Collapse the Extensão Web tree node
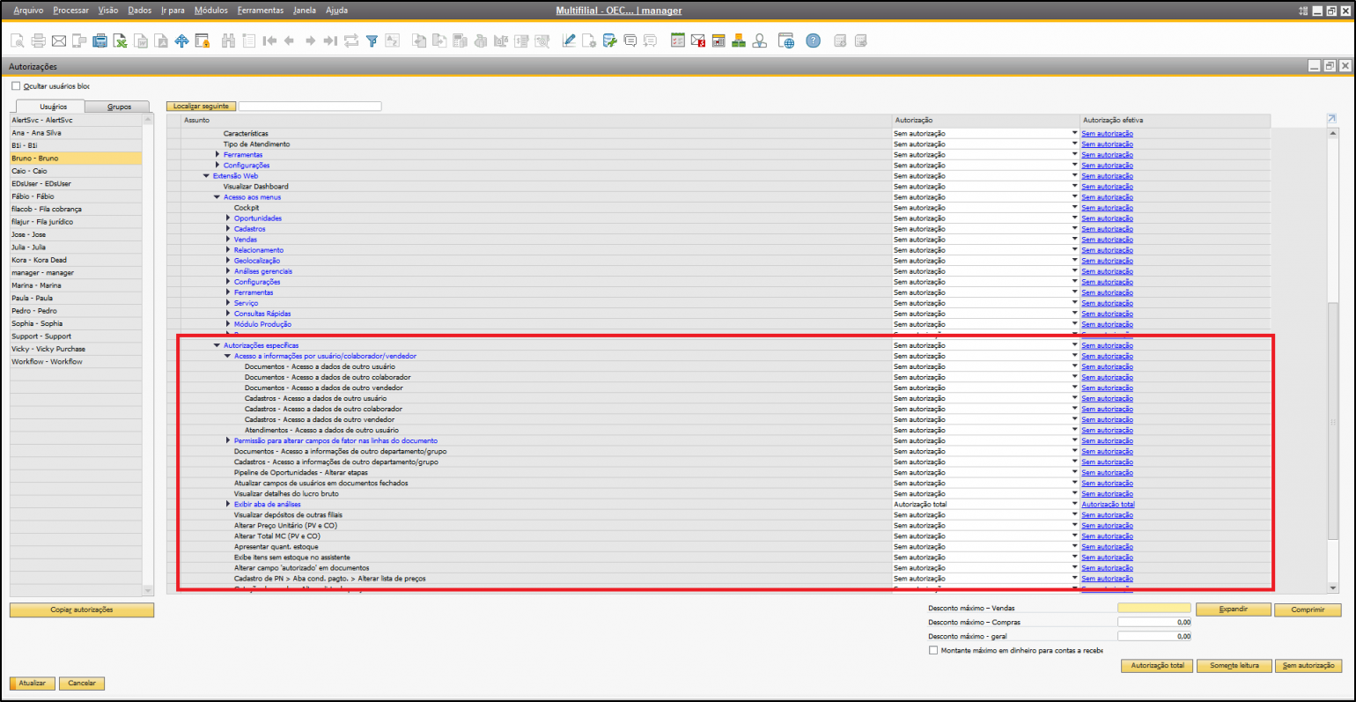1356x702 pixels. pos(207,176)
